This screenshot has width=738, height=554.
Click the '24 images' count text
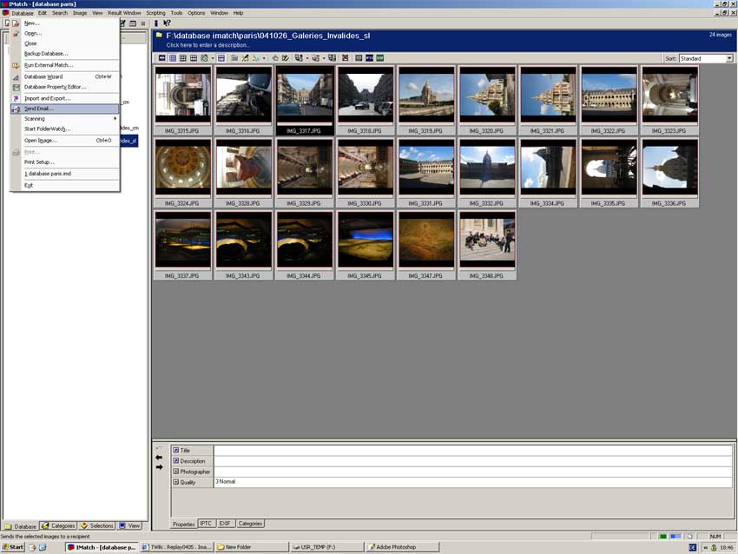(x=720, y=35)
